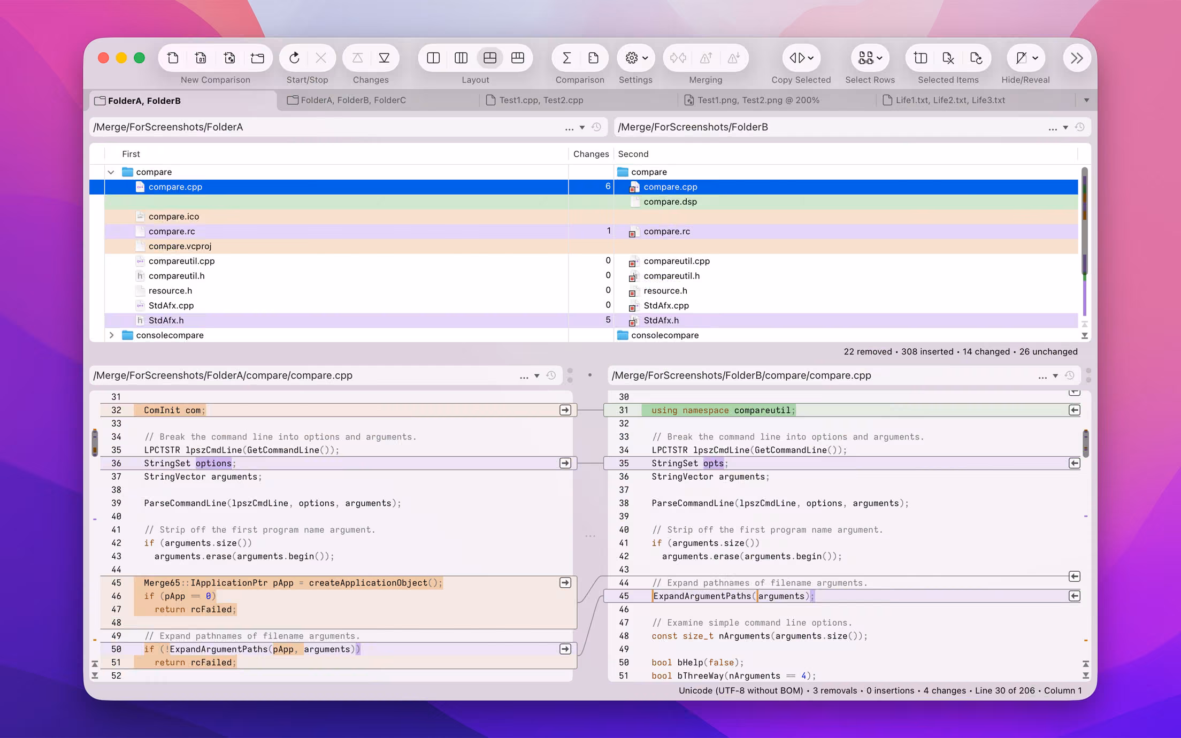Image resolution: width=1181 pixels, height=738 pixels.
Task: Jump to bottom of folder list arrow
Action: 1085,336
